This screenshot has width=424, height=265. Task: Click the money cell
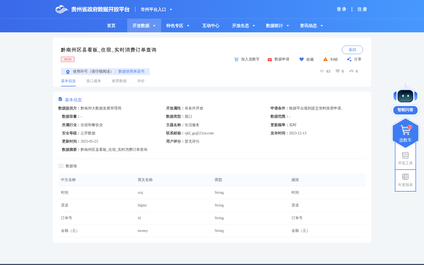pyautogui.click(x=143, y=231)
